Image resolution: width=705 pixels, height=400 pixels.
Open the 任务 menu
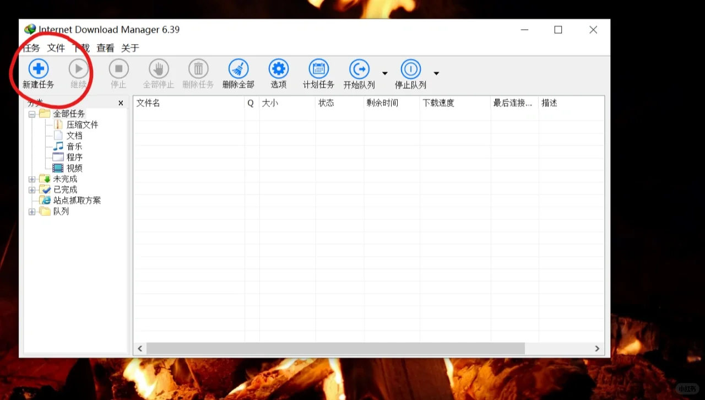click(x=31, y=48)
